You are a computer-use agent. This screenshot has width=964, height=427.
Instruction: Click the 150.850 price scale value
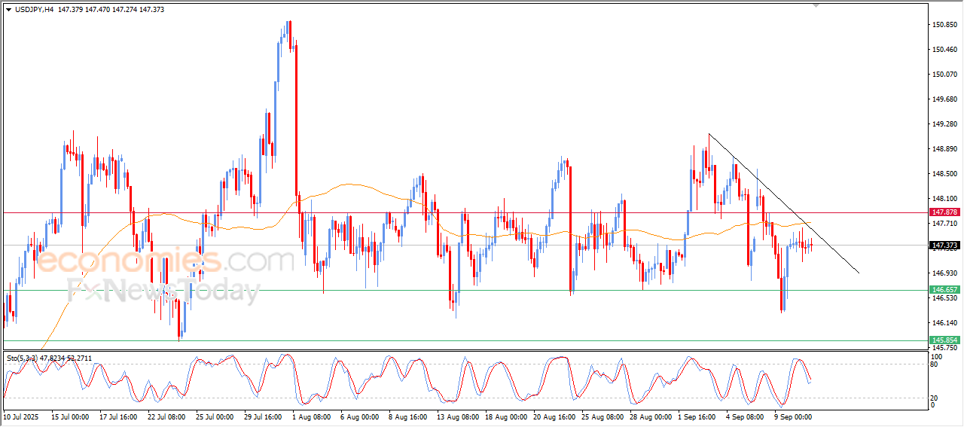coord(944,25)
